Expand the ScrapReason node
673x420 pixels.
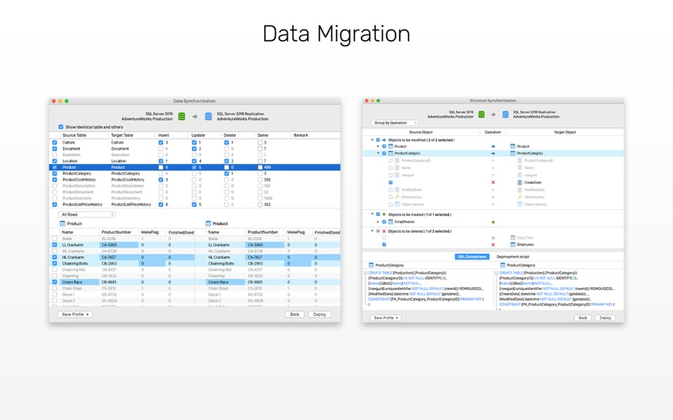378,222
